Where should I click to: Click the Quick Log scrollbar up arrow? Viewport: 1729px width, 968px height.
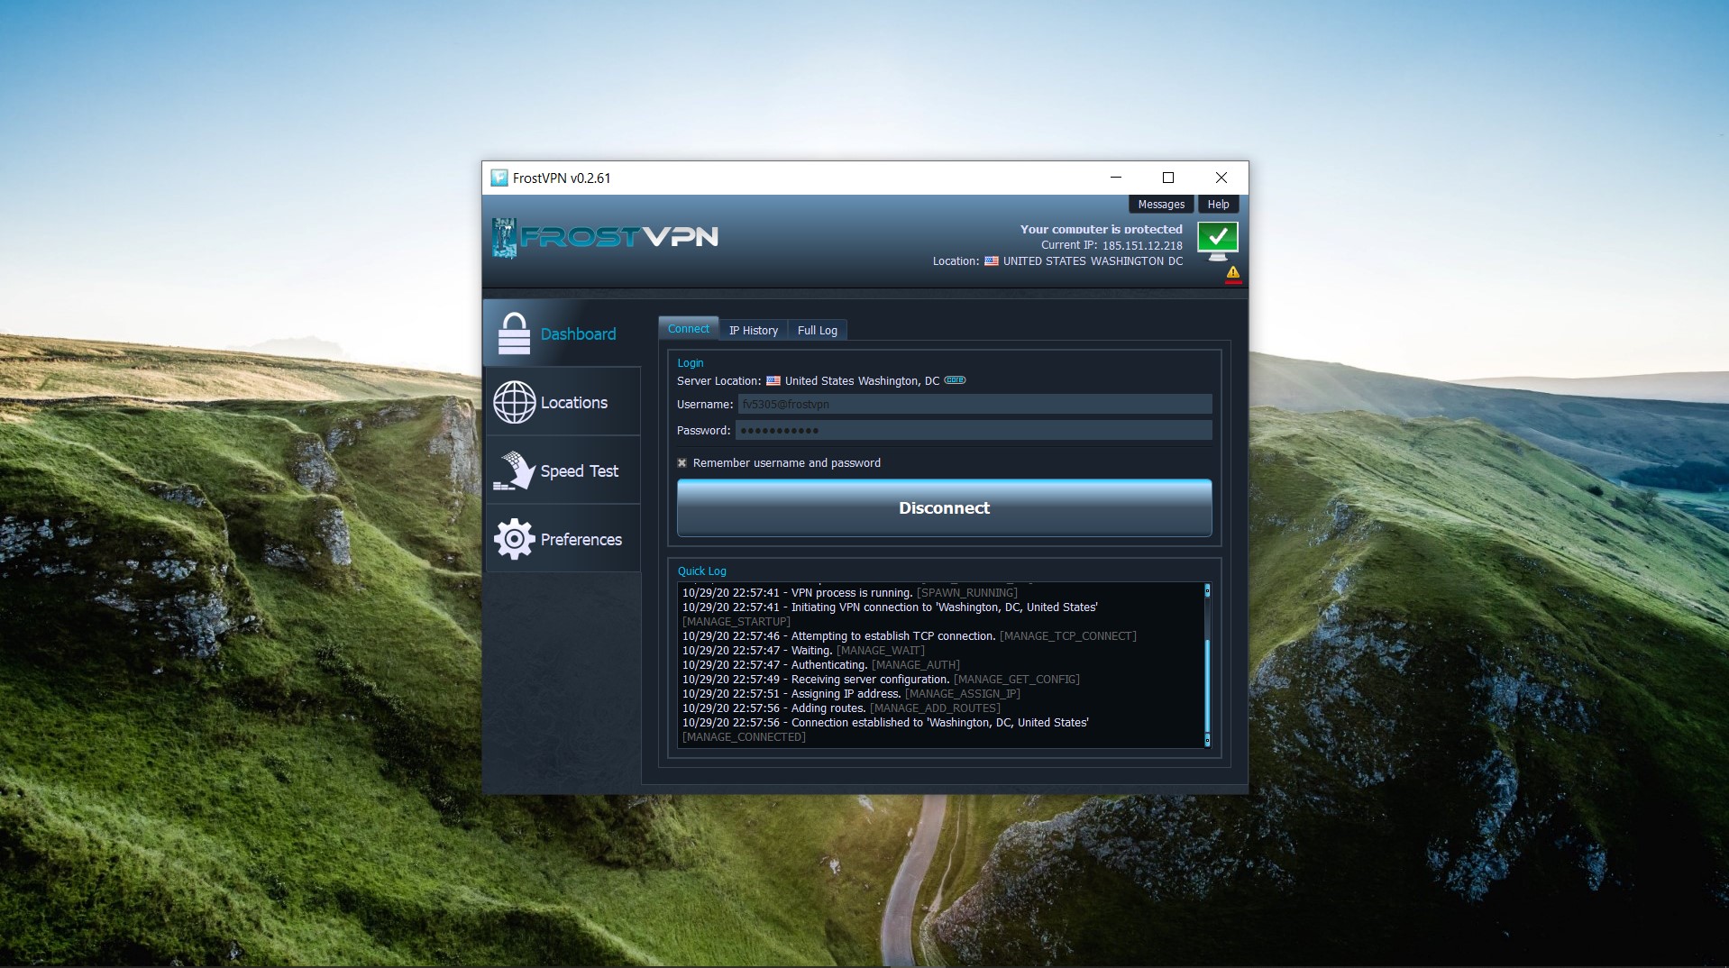click(1208, 589)
